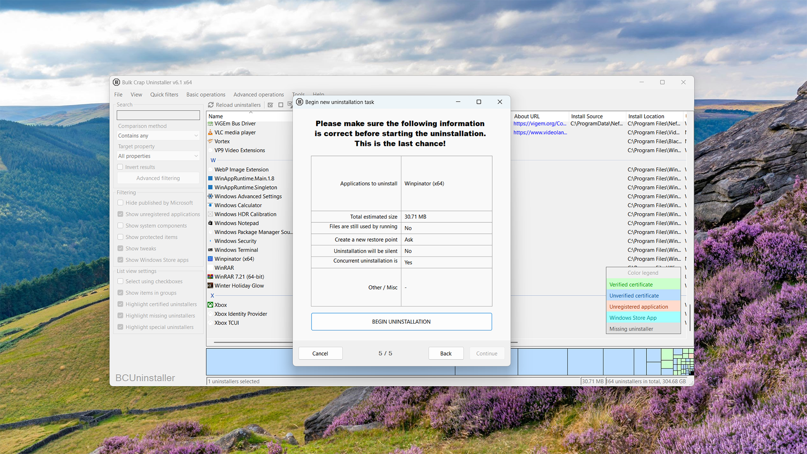Click BEGIN UNINSTALLATION button
Image resolution: width=807 pixels, height=454 pixels.
(x=401, y=322)
